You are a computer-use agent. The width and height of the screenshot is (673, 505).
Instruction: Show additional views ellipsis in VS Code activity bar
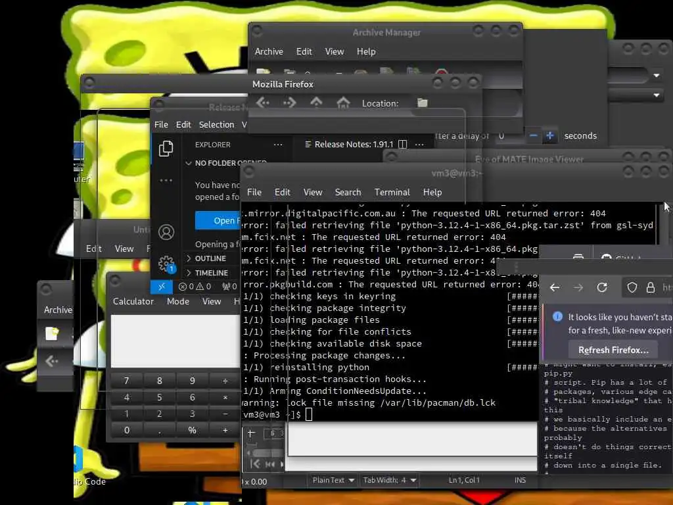166,180
